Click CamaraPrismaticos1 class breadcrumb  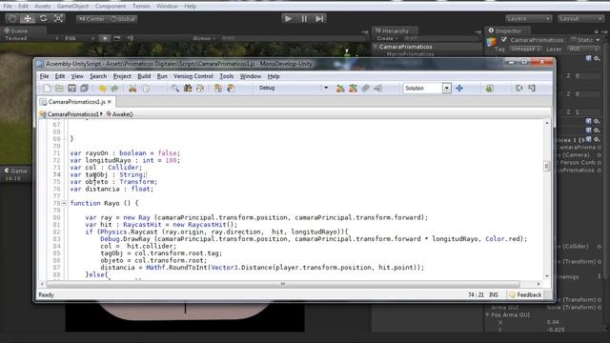click(x=70, y=114)
